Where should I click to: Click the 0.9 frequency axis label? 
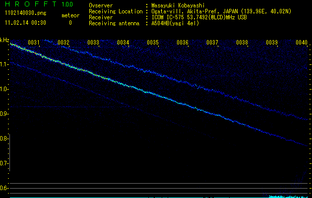tap(4, 114)
